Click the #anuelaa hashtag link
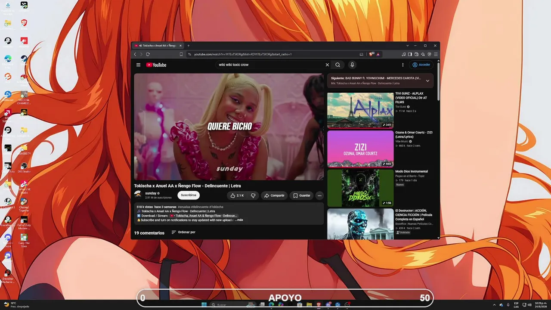Viewport: 551px width, 310px height. (184, 207)
